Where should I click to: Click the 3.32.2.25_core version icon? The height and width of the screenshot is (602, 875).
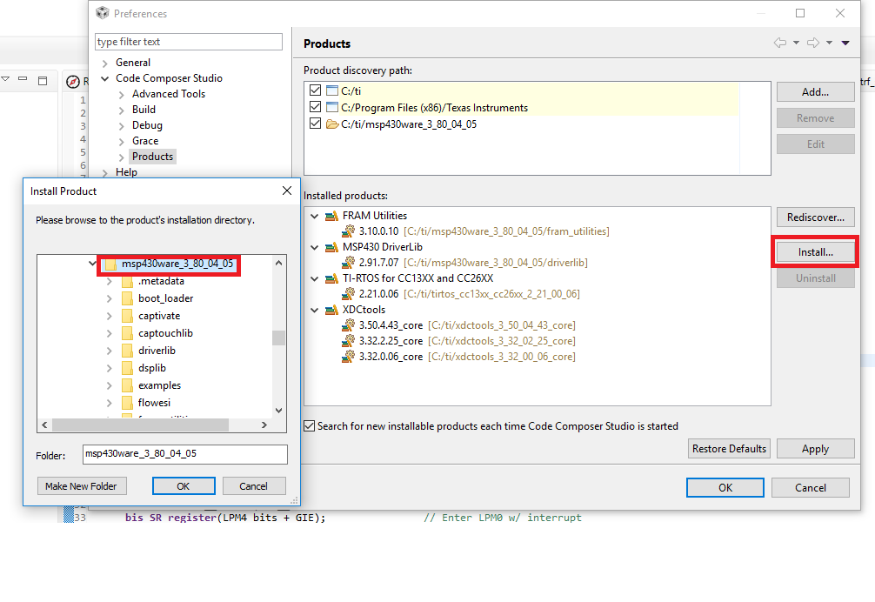[348, 340]
